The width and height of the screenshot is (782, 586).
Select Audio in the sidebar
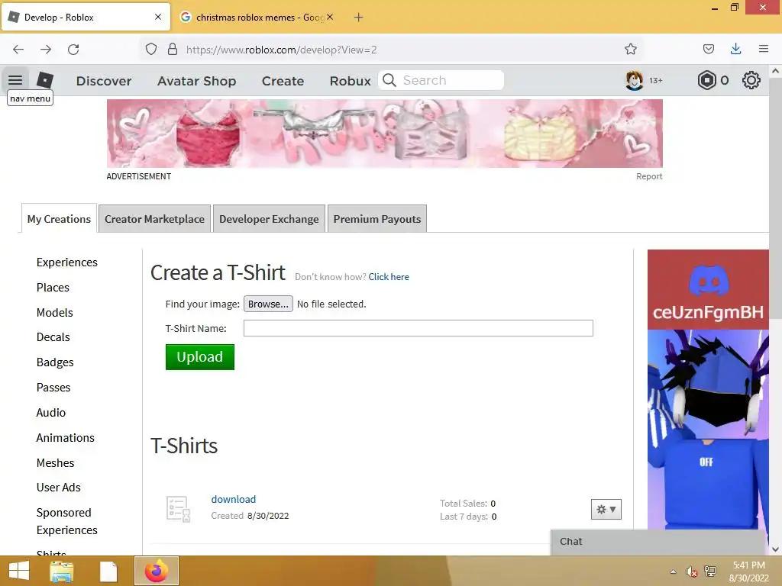[x=51, y=413]
